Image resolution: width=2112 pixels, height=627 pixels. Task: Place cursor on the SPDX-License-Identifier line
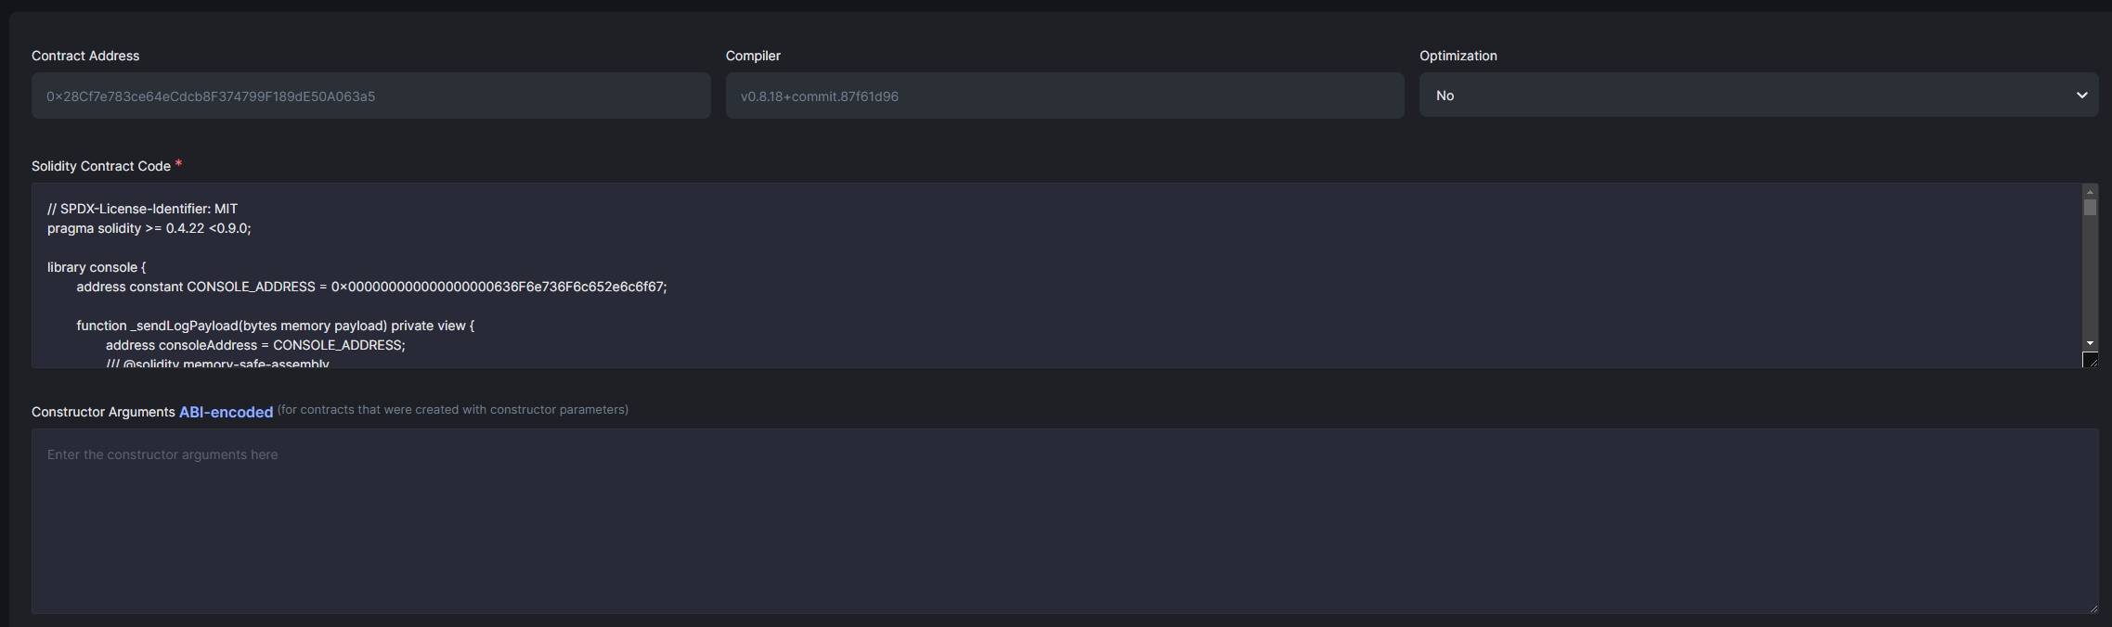[x=143, y=209]
